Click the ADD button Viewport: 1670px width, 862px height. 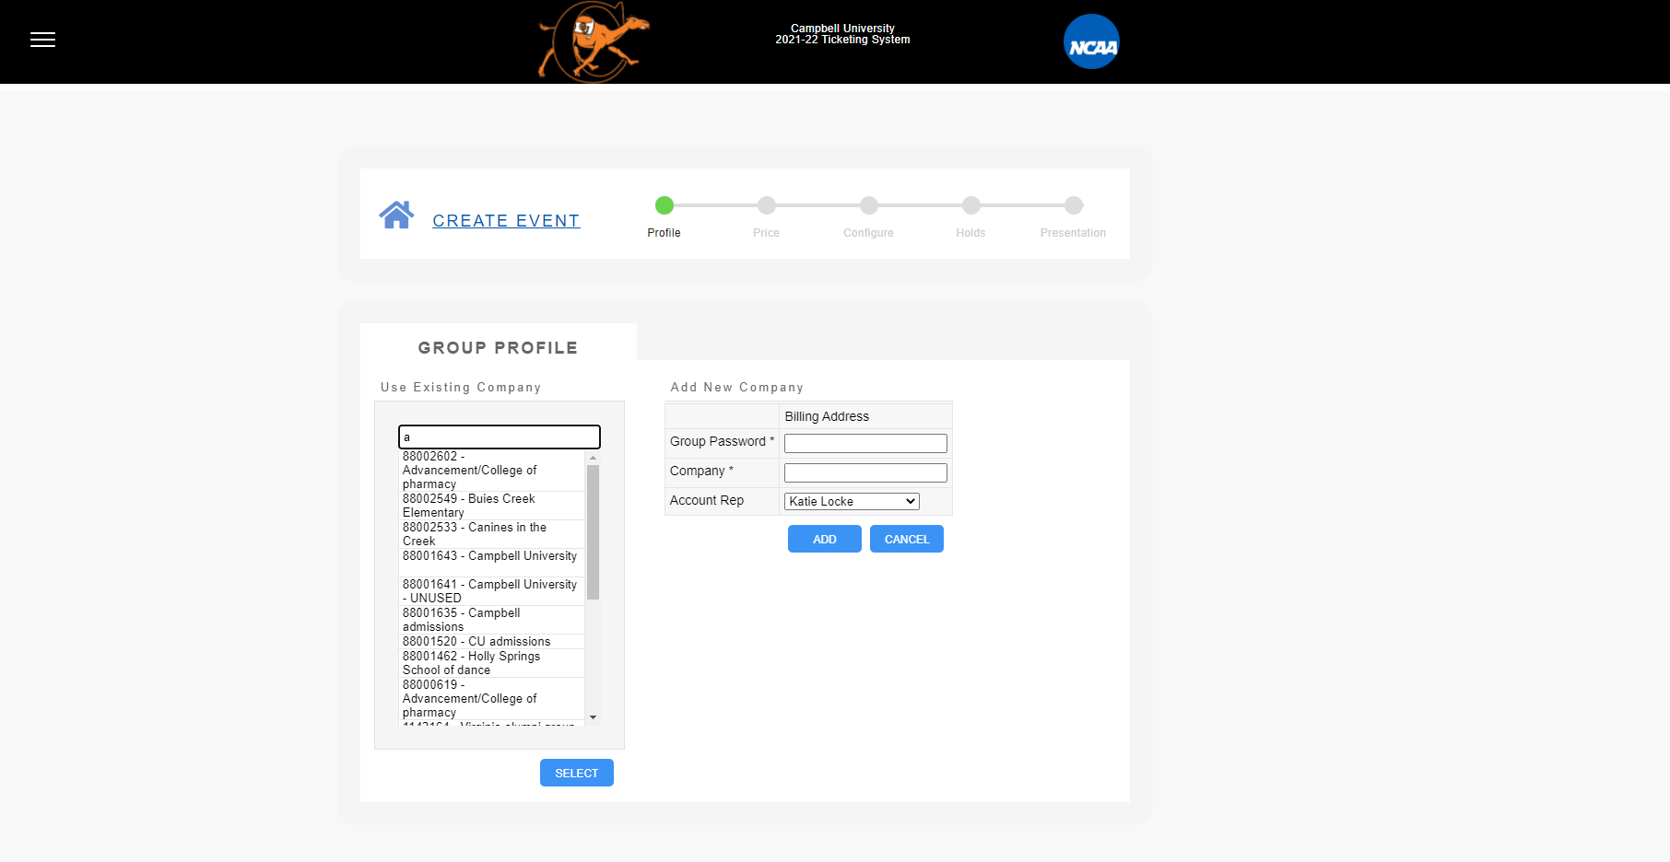click(824, 539)
